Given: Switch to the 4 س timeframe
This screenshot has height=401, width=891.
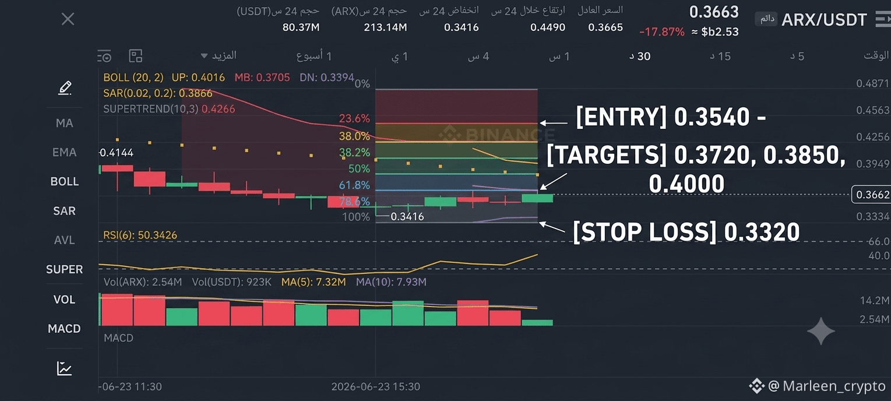Looking at the screenshot, I should coord(478,56).
